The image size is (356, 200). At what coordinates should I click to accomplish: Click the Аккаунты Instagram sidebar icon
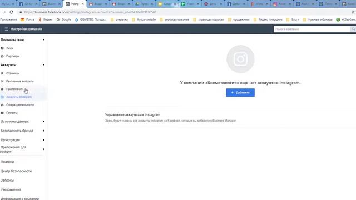click(x=2, y=97)
